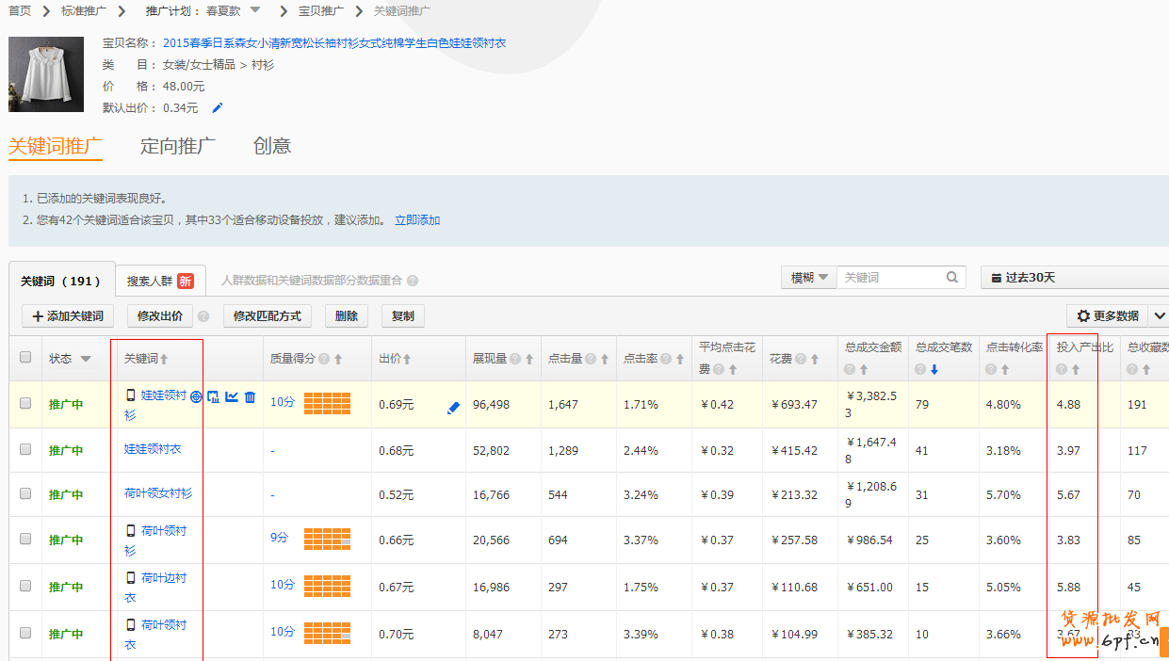Switch to the 定向推广 tab
The image size is (1169, 661).
(178, 146)
